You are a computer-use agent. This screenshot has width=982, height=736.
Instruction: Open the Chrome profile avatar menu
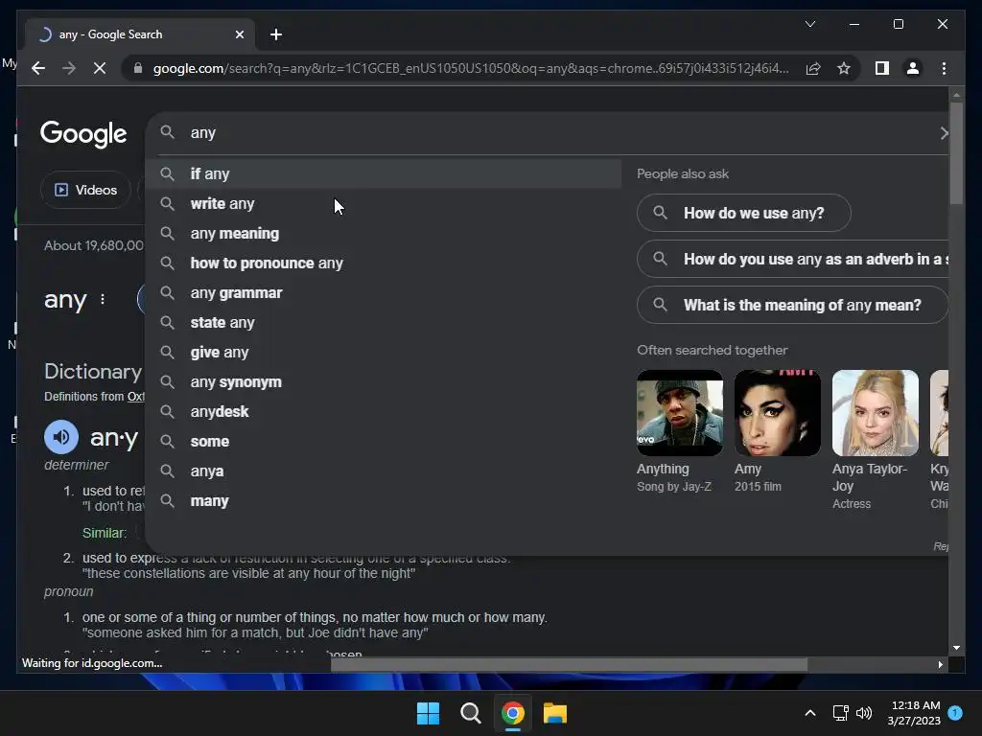[x=913, y=68]
